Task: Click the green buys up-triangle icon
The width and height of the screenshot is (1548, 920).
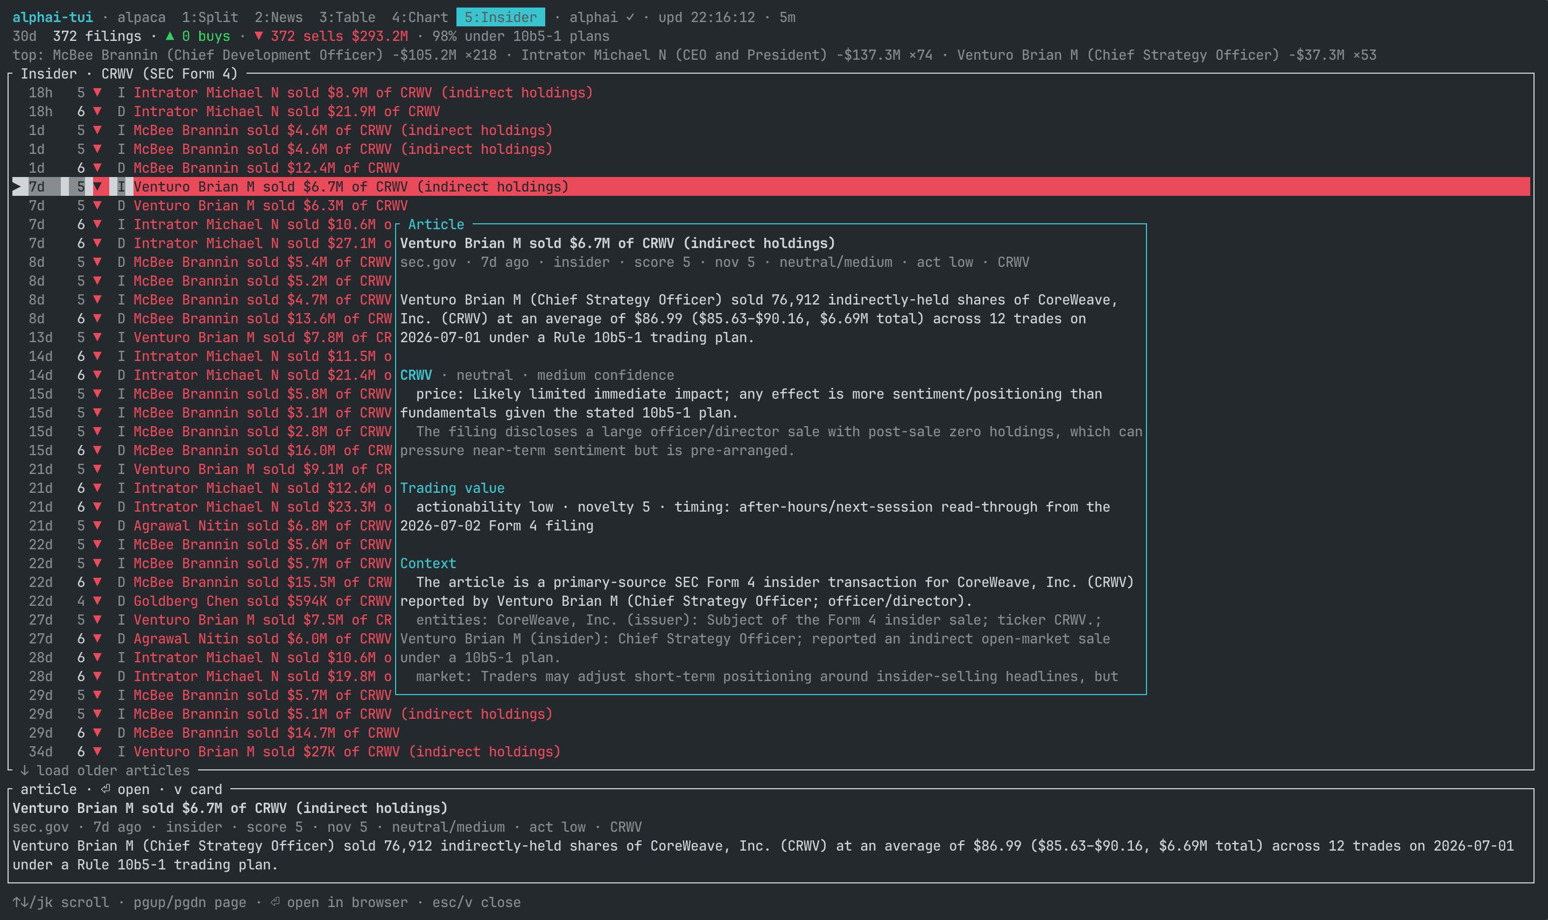Action: click(170, 36)
